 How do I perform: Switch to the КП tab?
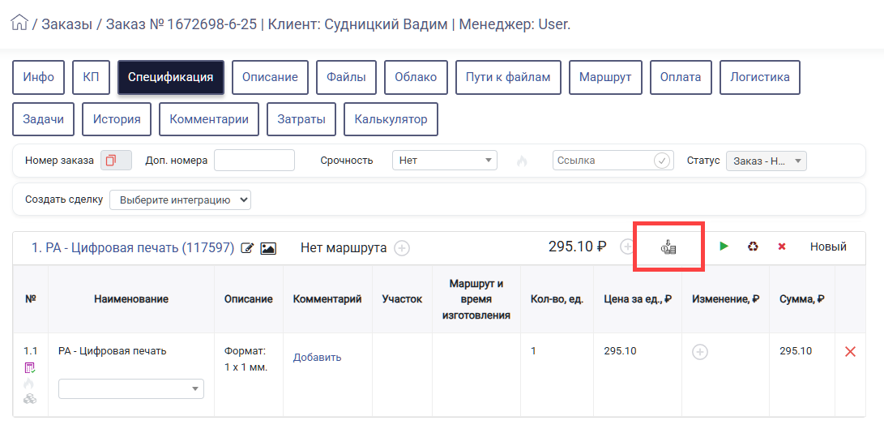coord(92,77)
